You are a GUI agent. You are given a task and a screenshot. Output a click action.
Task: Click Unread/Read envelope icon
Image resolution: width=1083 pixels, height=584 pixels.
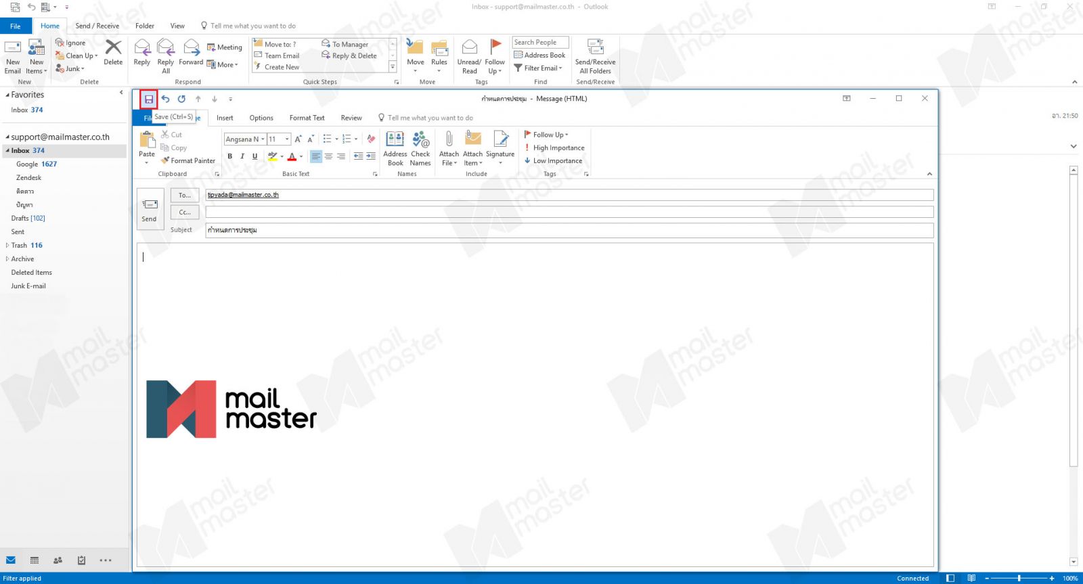point(469,57)
